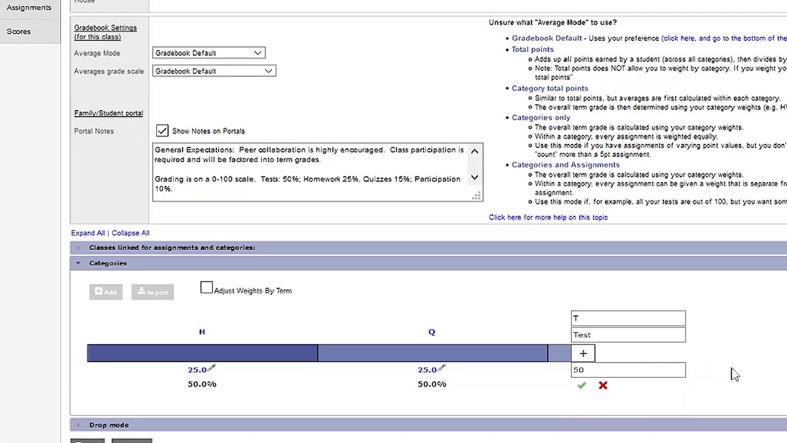Cancel category edit with red X icon
The height and width of the screenshot is (443, 787).
[603, 386]
